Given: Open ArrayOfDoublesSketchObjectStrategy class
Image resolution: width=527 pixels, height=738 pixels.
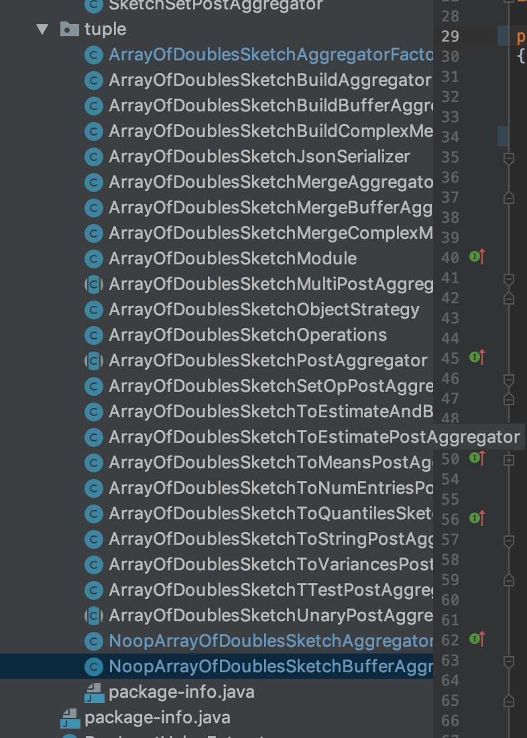Looking at the screenshot, I should click(264, 310).
